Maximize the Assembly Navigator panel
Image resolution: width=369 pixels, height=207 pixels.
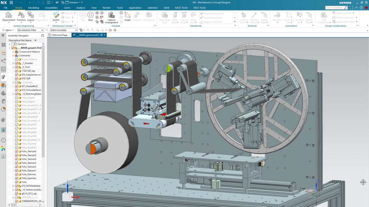[x=43, y=36]
